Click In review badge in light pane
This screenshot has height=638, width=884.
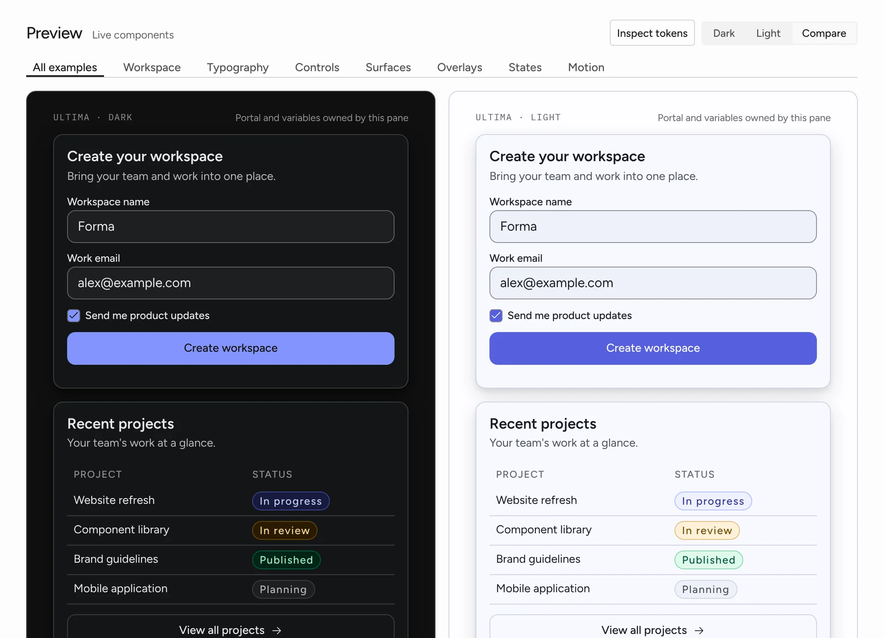pyautogui.click(x=707, y=530)
